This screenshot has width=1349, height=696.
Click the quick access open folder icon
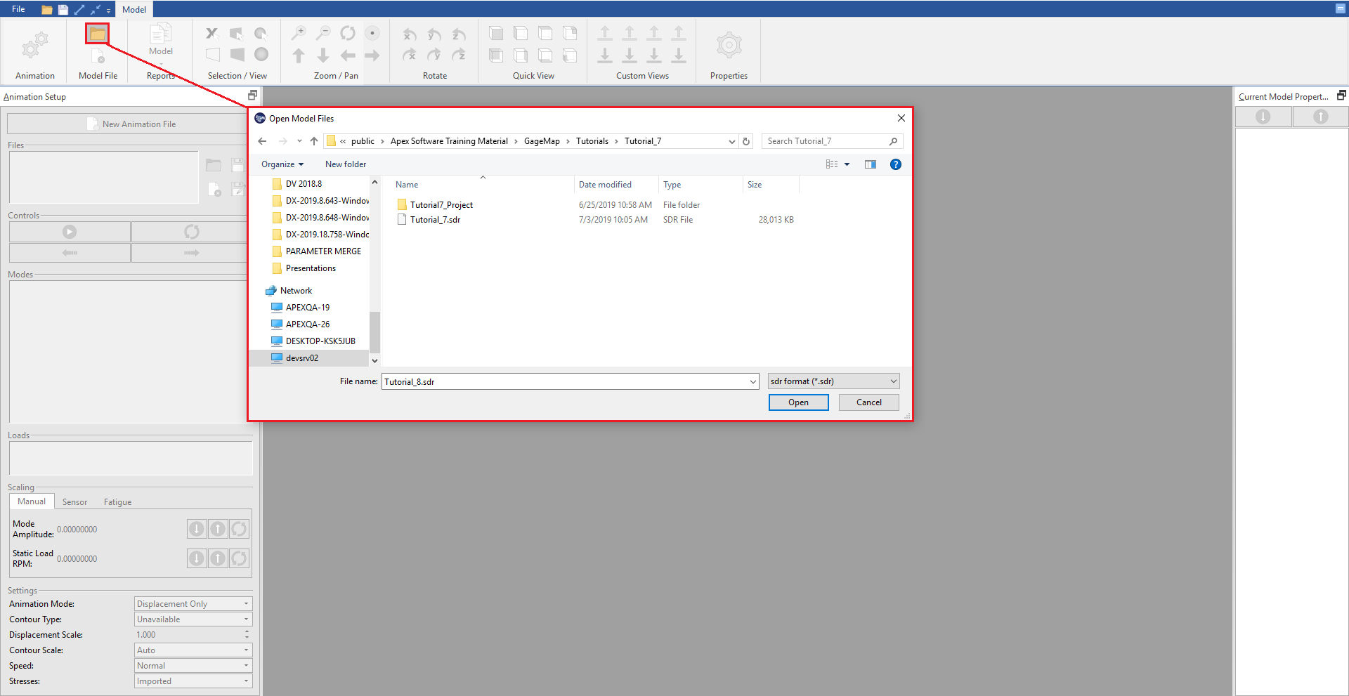pyautogui.click(x=46, y=10)
